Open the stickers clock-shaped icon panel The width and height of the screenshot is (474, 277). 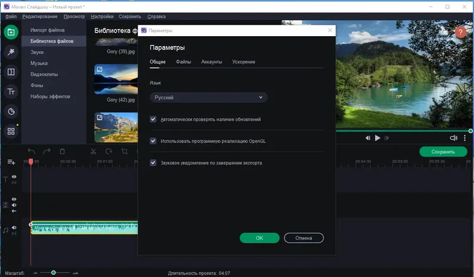click(11, 111)
